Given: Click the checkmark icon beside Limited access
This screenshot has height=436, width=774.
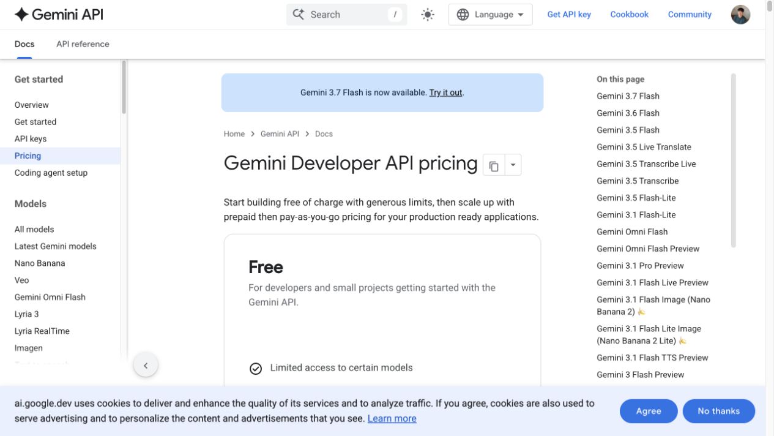Looking at the screenshot, I should click(256, 369).
